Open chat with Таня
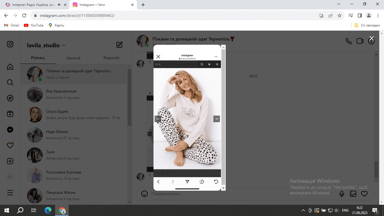This screenshot has height=216, width=384. click(74, 155)
